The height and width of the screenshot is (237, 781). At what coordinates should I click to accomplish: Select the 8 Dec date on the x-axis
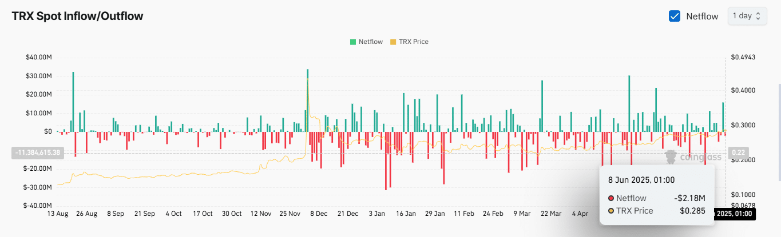[x=318, y=214]
